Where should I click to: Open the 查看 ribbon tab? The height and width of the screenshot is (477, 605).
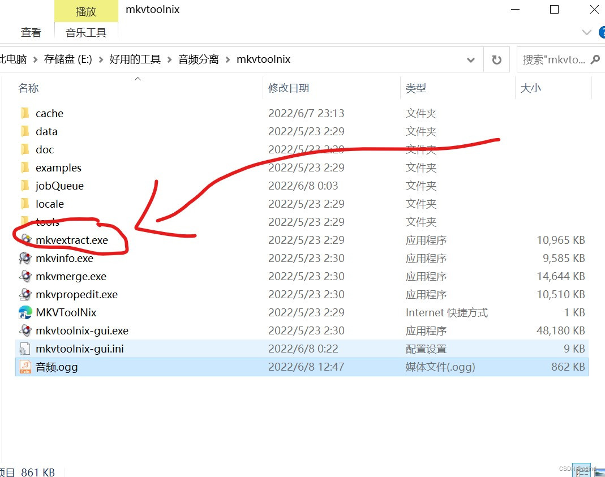click(x=31, y=33)
